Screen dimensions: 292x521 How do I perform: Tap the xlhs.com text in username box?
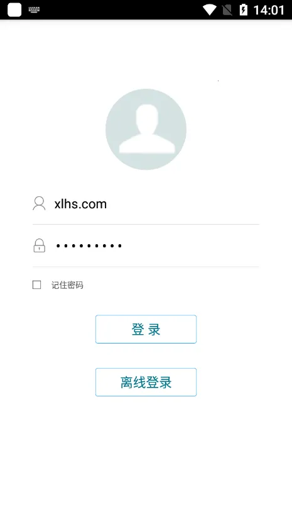pyautogui.click(x=80, y=204)
